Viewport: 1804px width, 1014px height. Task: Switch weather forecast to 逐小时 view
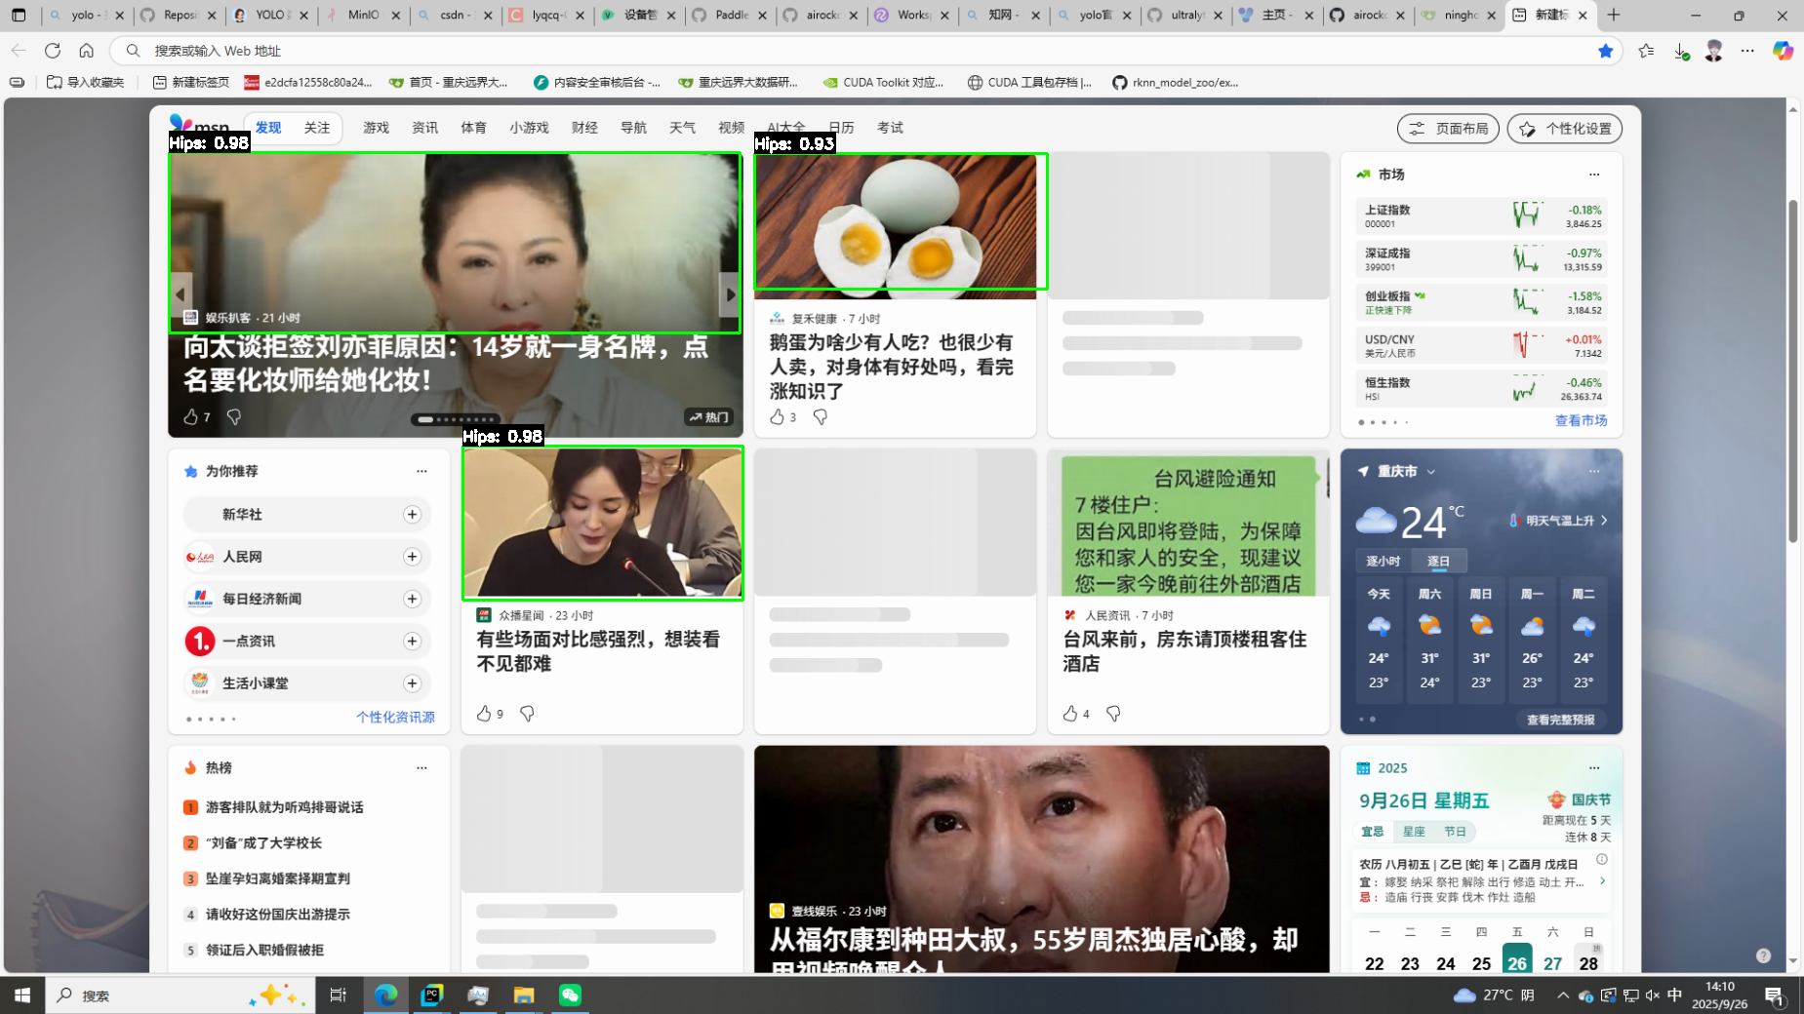[x=1383, y=562]
